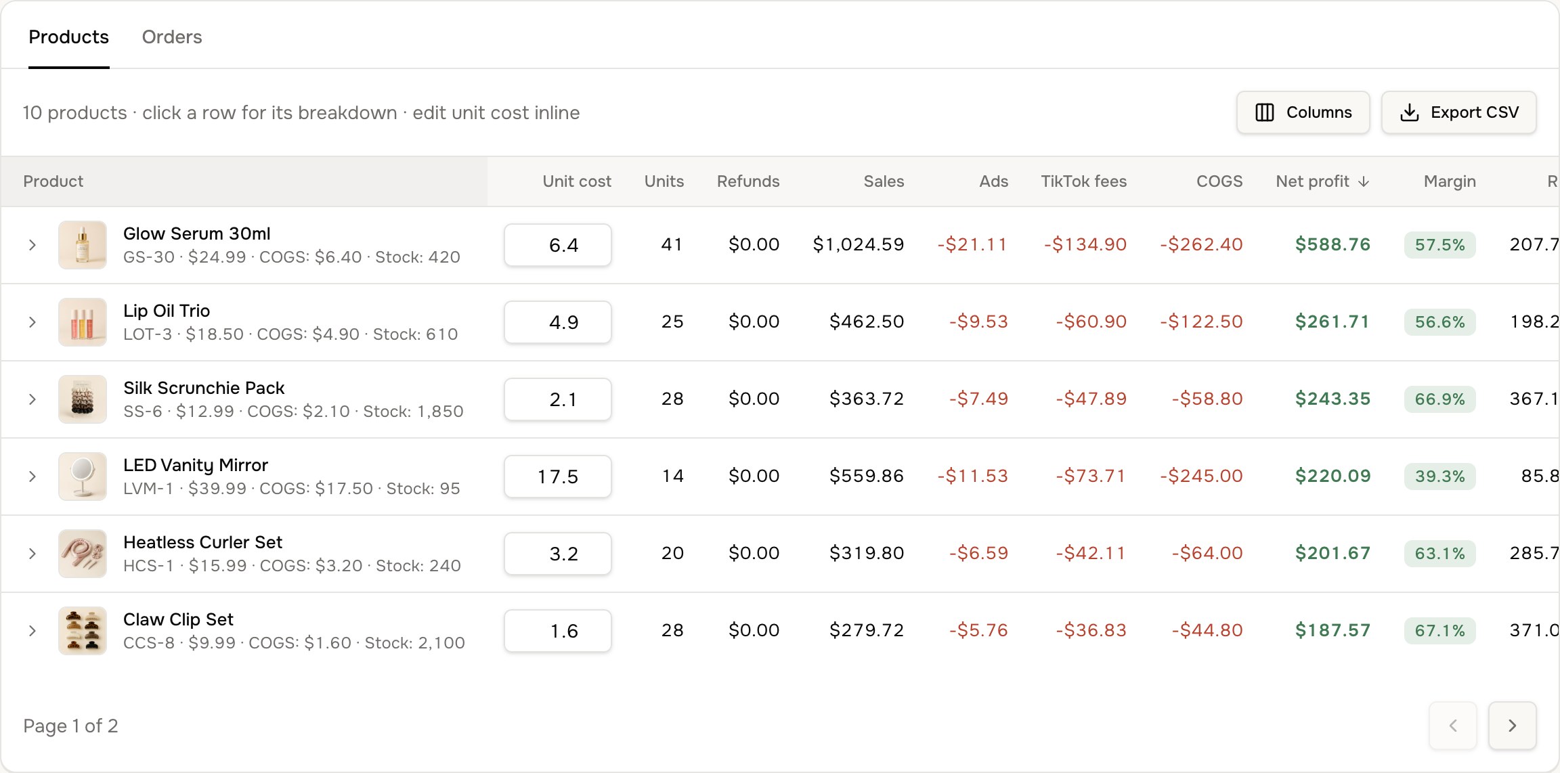Click the 57.5% margin badge
The image size is (1560, 773).
[1439, 245]
